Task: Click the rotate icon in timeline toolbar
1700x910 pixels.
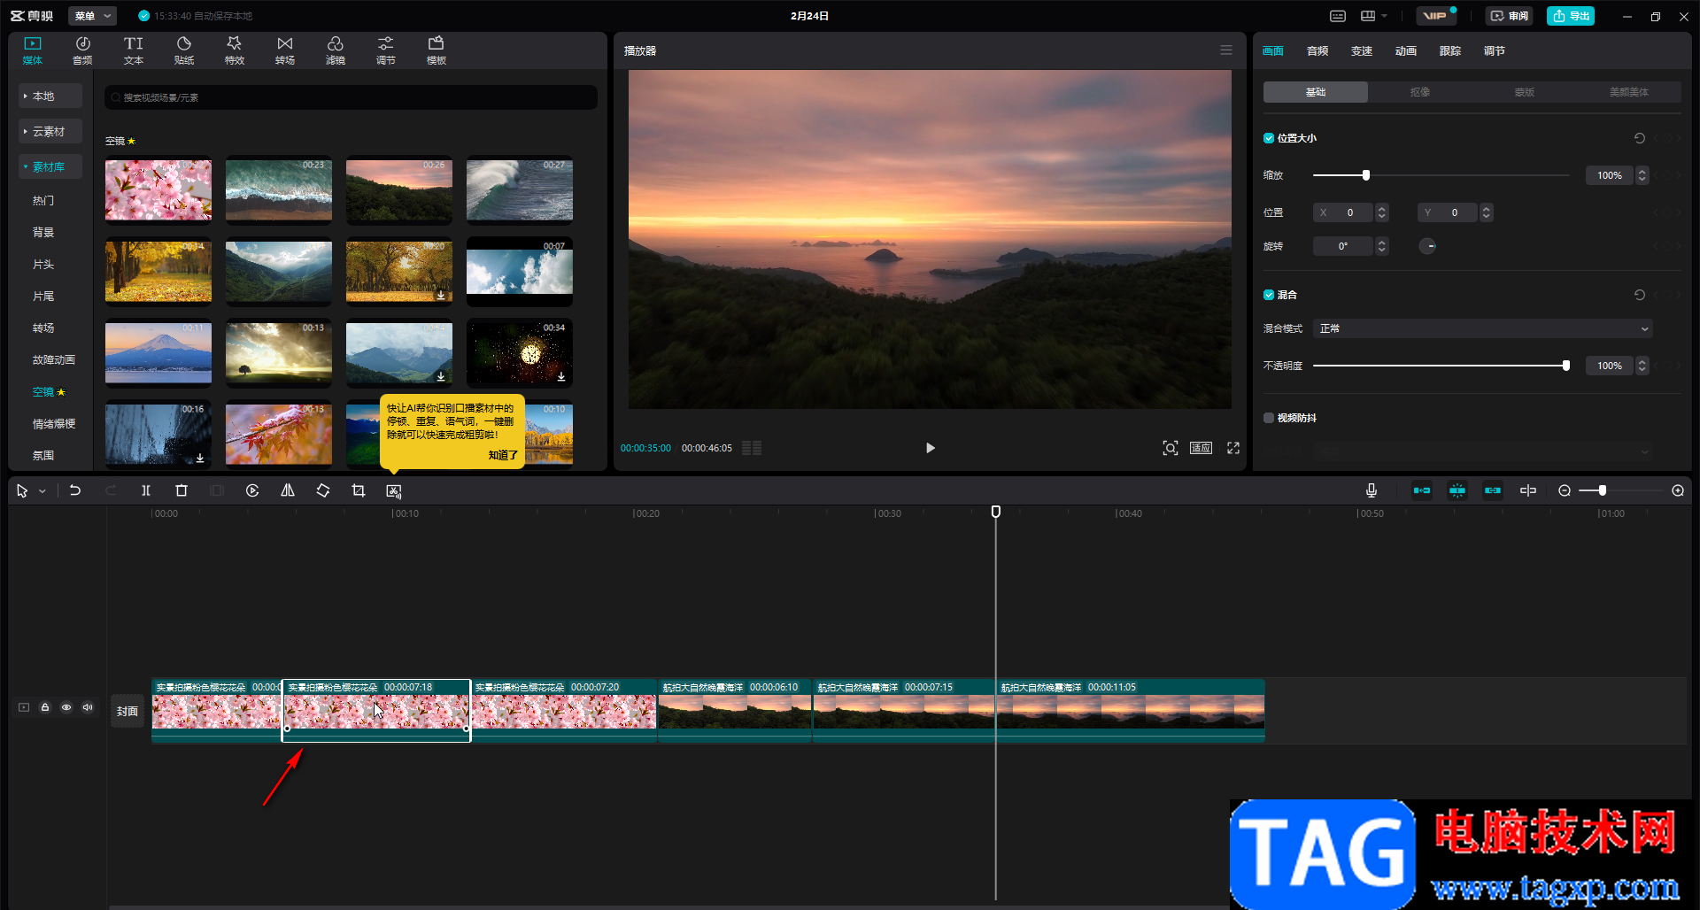Action: pos(323,490)
